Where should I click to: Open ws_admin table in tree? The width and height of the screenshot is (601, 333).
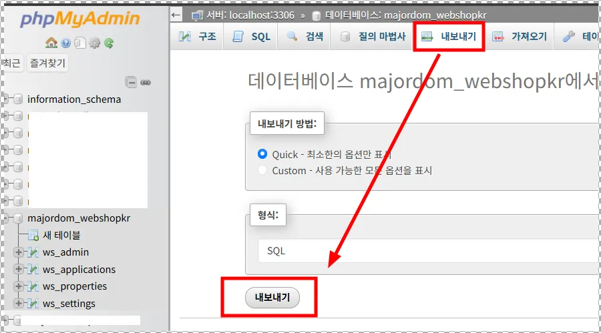tap(65, 252)
